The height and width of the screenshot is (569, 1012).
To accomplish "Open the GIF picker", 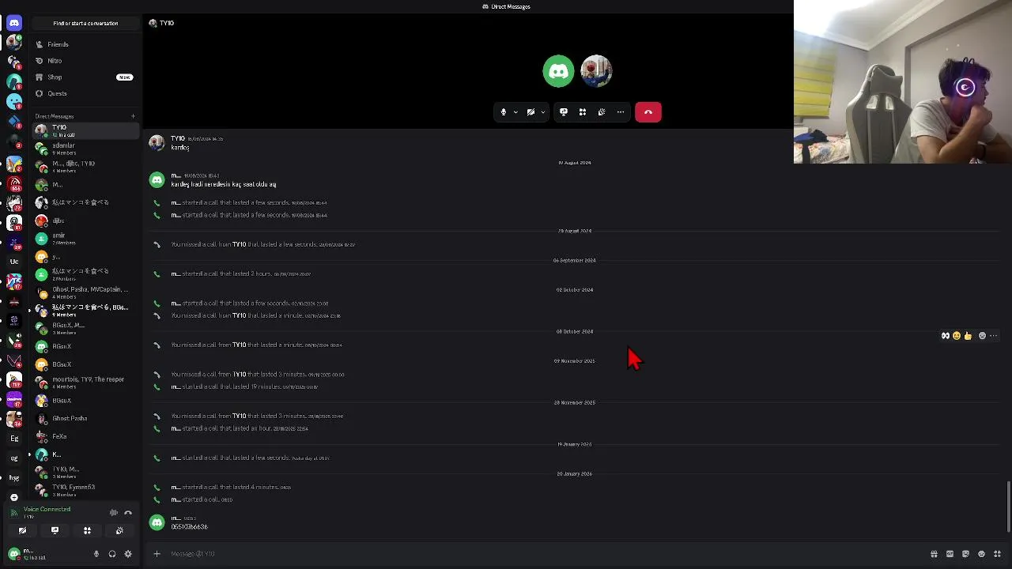I will [950, 554].
